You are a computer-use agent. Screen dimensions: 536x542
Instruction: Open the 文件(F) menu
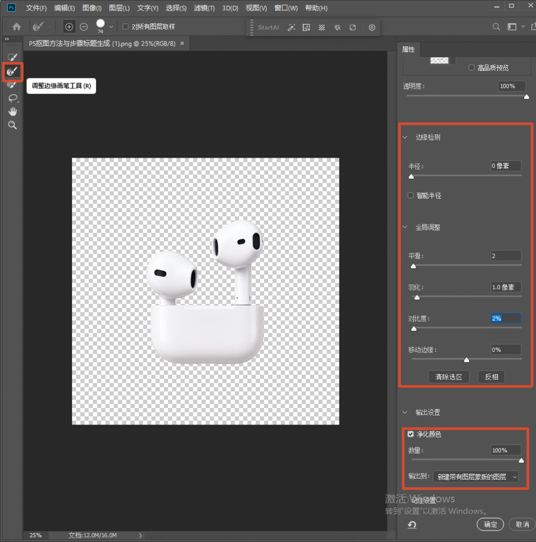(x=37, y=8)
